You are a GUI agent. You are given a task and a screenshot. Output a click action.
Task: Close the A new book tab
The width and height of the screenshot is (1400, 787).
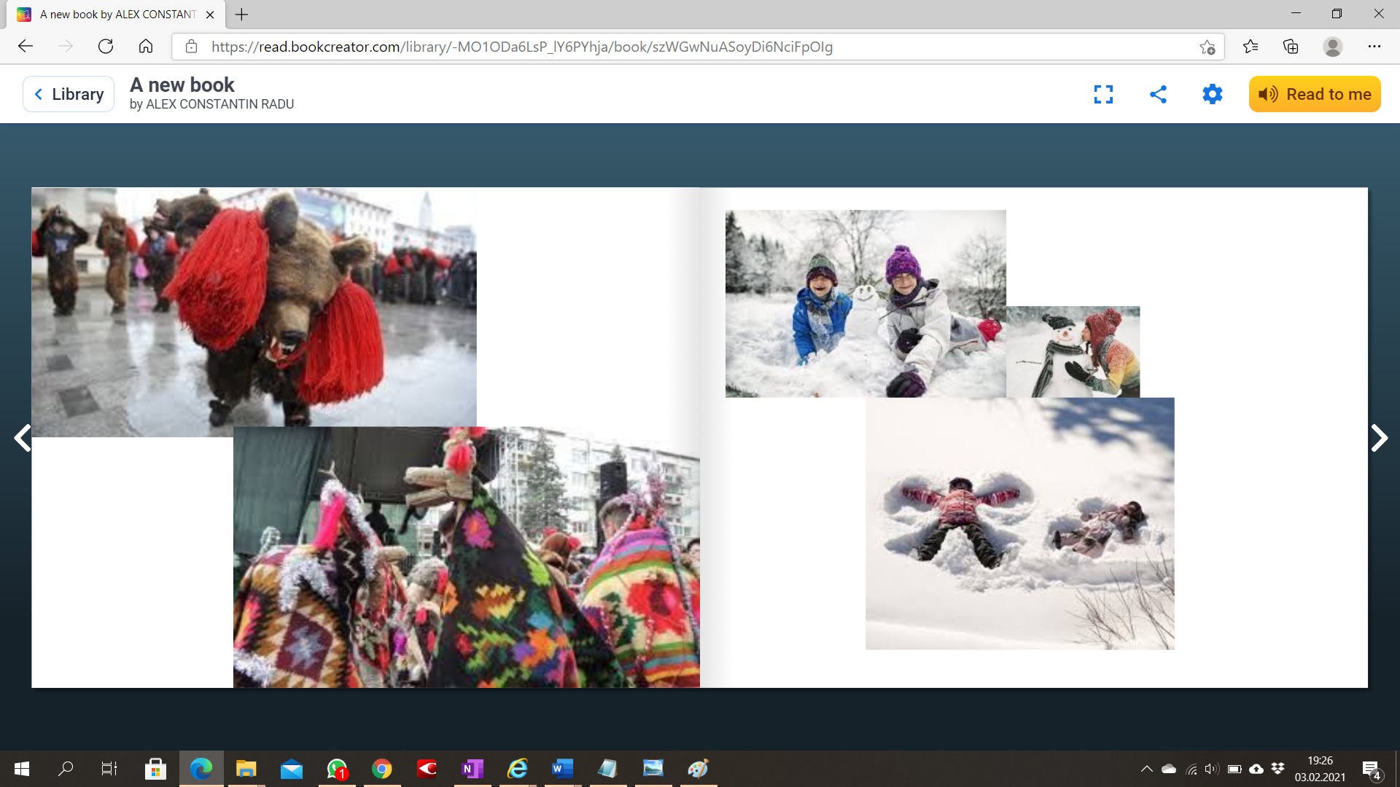[x=210, y=15]
